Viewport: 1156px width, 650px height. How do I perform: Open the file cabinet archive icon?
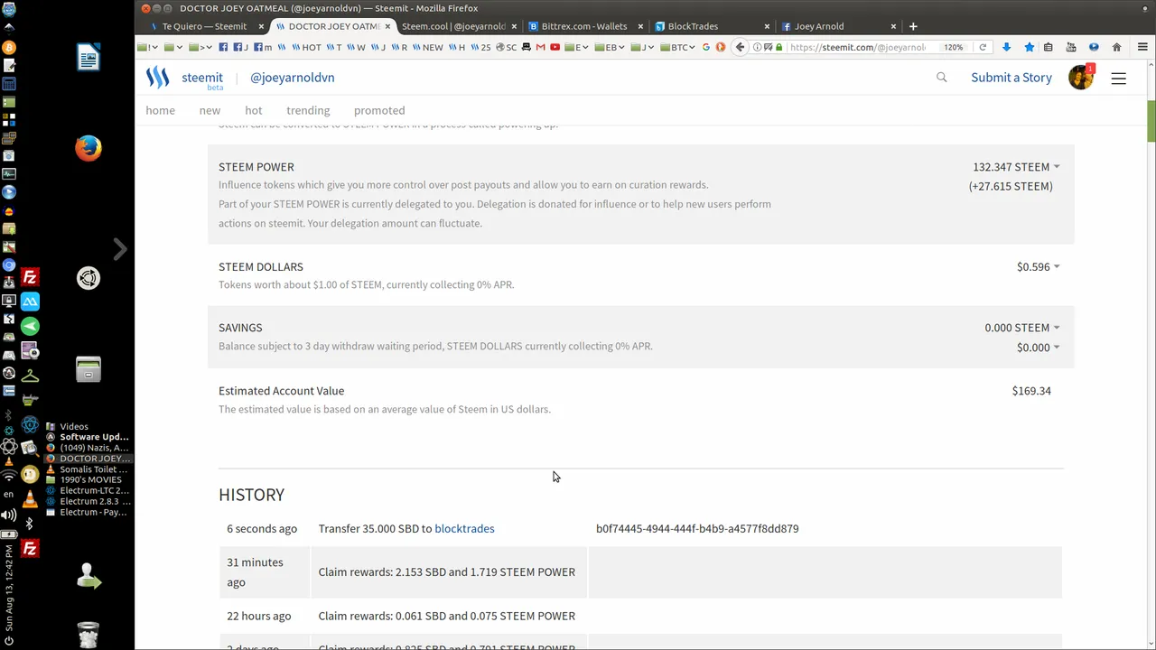[89, 369]
